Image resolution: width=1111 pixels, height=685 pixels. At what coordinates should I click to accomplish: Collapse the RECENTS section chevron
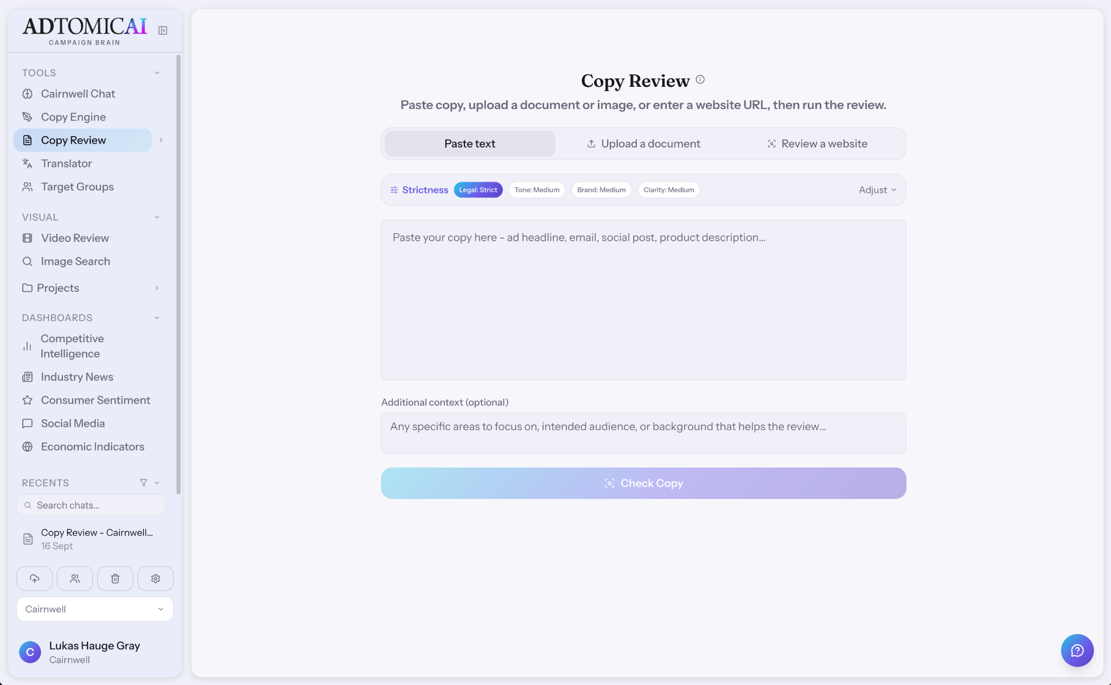(157, 483)
